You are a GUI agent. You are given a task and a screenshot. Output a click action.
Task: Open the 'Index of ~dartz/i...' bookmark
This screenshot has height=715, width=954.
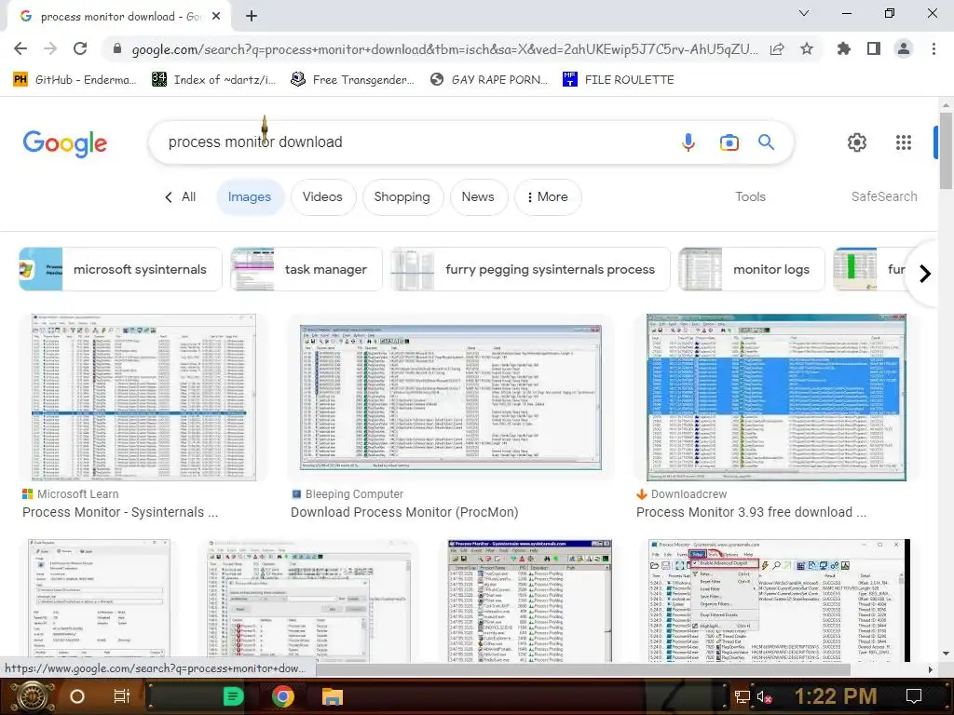click(214, 80)
